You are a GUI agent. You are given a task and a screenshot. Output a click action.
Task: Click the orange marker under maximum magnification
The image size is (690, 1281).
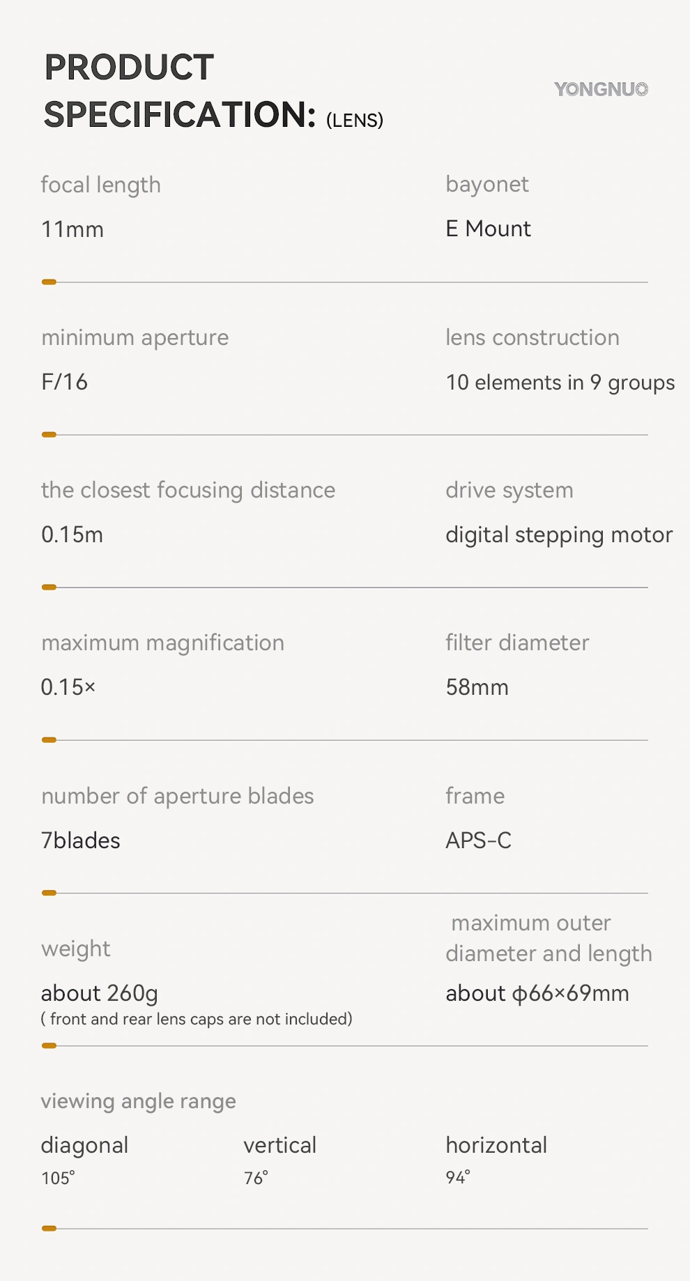49,740
